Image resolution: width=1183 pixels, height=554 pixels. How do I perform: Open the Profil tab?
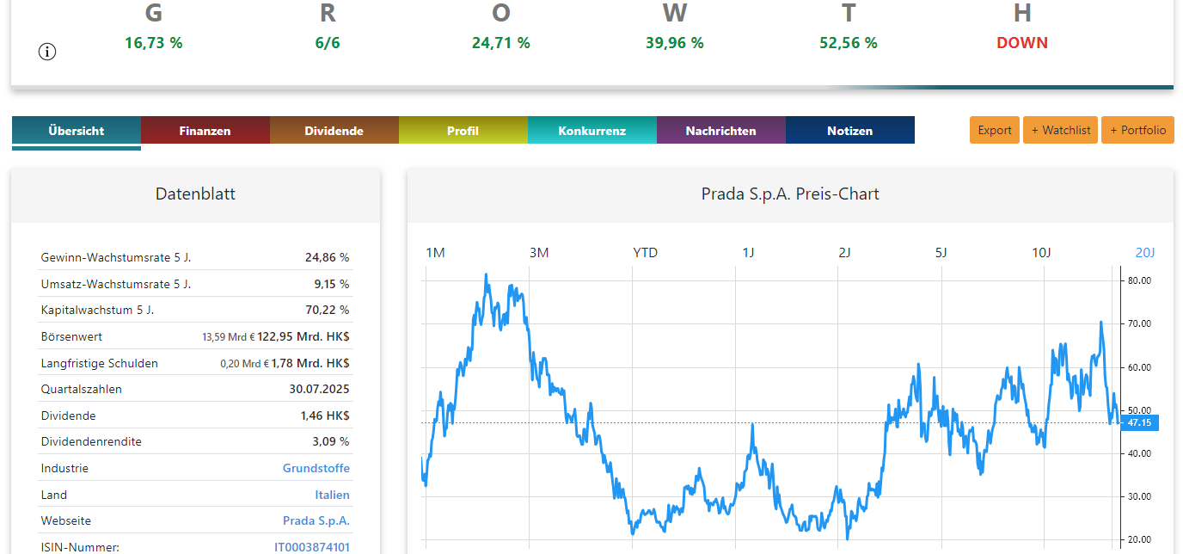click(463, 131)
